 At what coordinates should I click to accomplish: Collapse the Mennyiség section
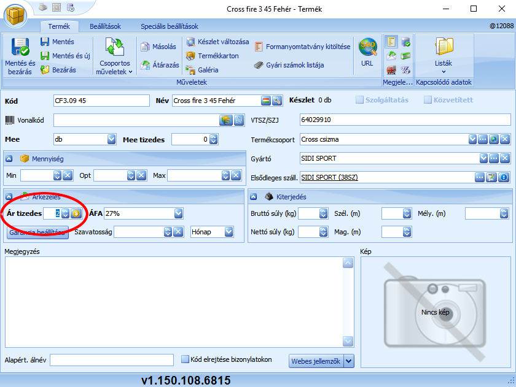pos(10,158)
